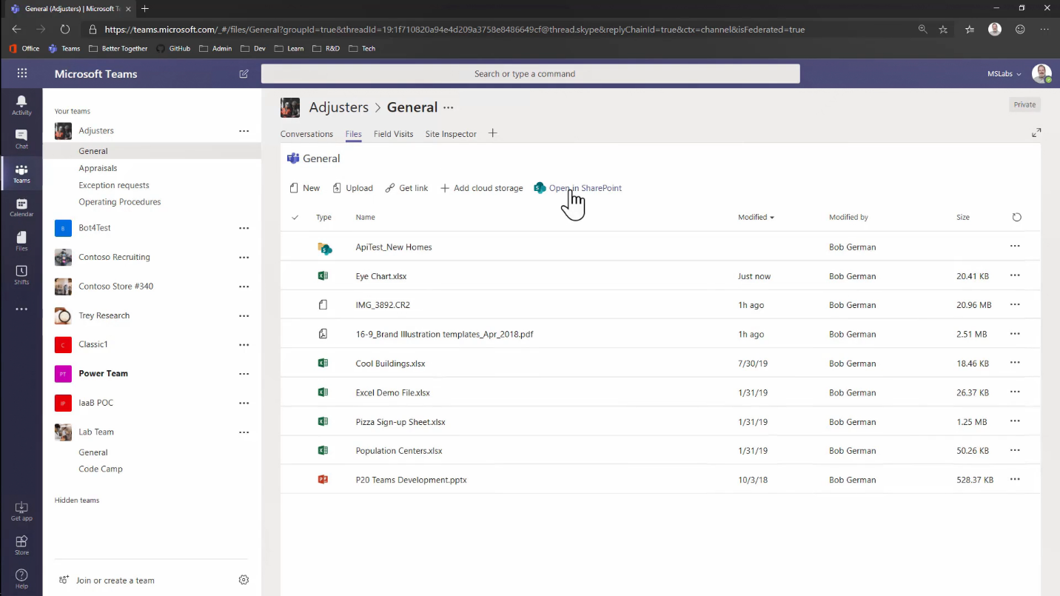Click the browser address bar
The width and height of the screenshot is (1060, 596).
pyautogui.click(x=454, y=30)
